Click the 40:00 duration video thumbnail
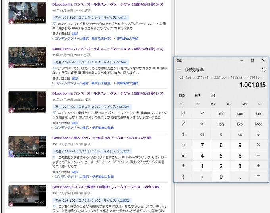The image size is (270, 213). [x=27, y=196]
